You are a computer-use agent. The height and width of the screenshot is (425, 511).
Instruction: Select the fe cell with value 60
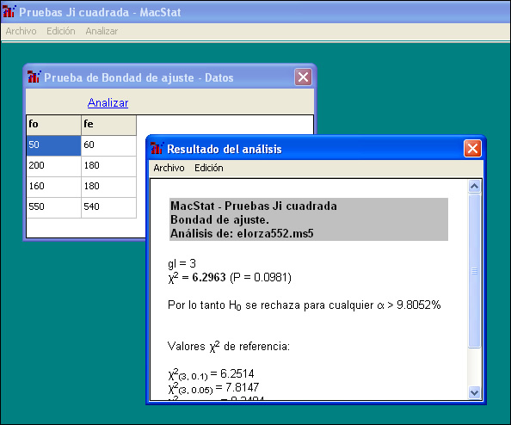point(109,145)
